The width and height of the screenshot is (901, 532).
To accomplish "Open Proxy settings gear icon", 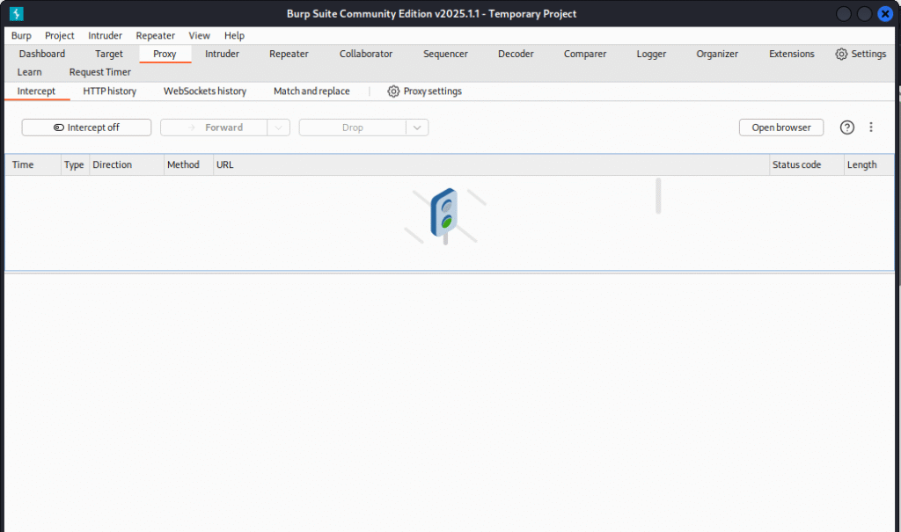I will point(393,91).
